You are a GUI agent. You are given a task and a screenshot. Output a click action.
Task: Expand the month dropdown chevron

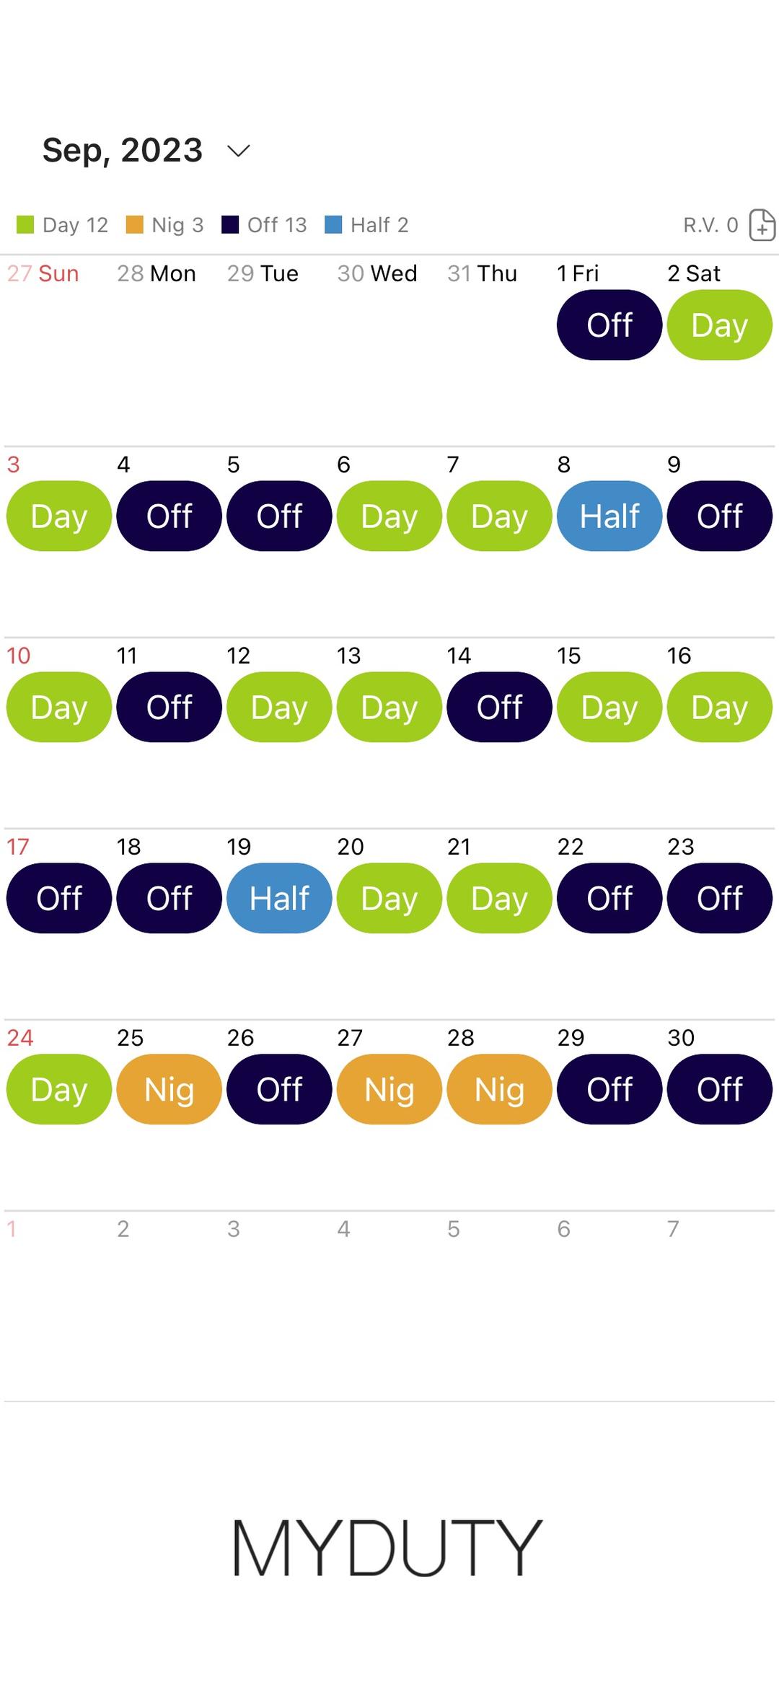(238, 151)
